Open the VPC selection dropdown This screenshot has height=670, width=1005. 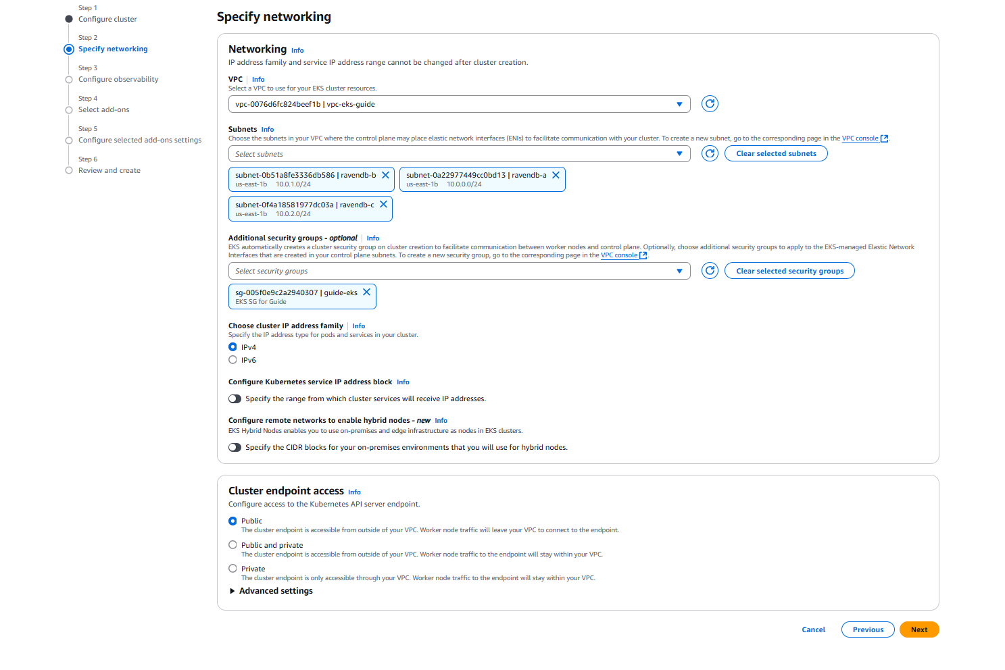point(460,104)
